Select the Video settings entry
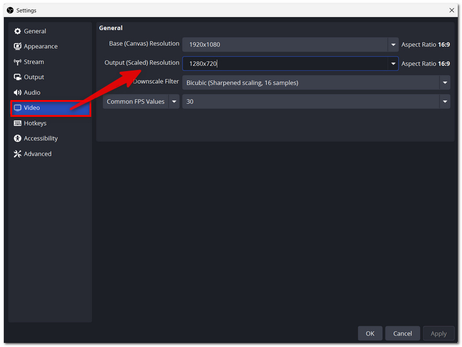Screen dimensions: 462x347 50,108
